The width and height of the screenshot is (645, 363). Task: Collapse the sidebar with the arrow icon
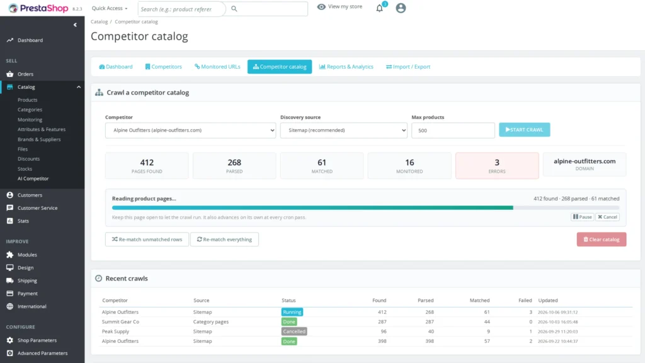[75, 25]
